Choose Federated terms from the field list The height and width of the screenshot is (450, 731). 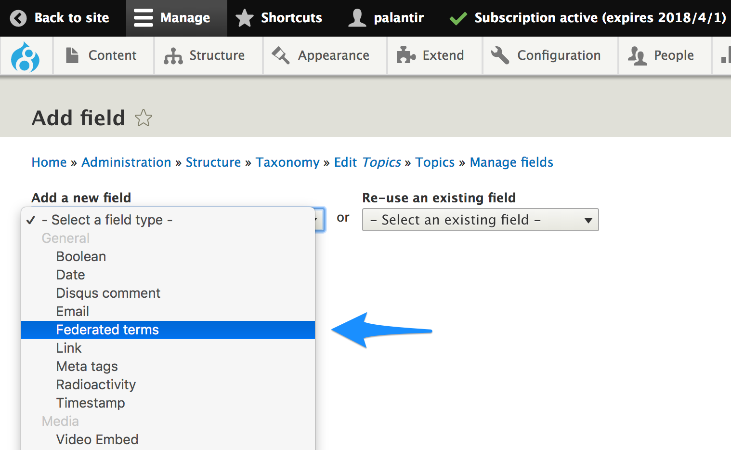pyautogui.click(x=107, y=330)
